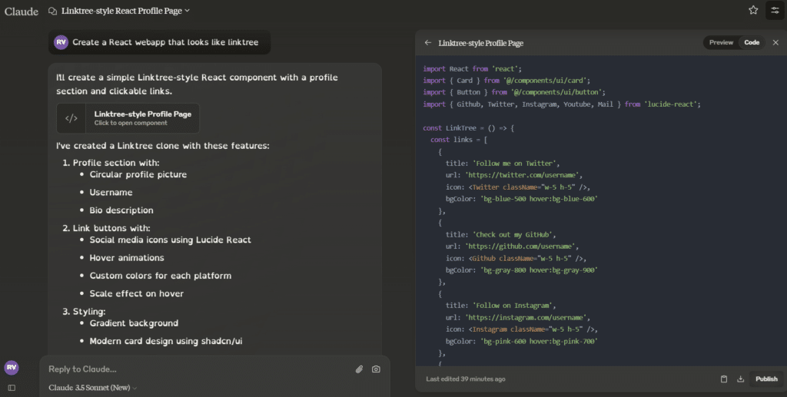The image size is (787, 397).
Task: Click the 'Username' bullet text
Action: point(111,193)
